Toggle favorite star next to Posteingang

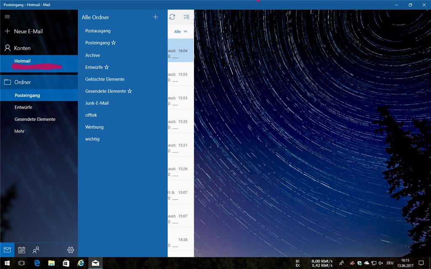click(x=114, y=43)
